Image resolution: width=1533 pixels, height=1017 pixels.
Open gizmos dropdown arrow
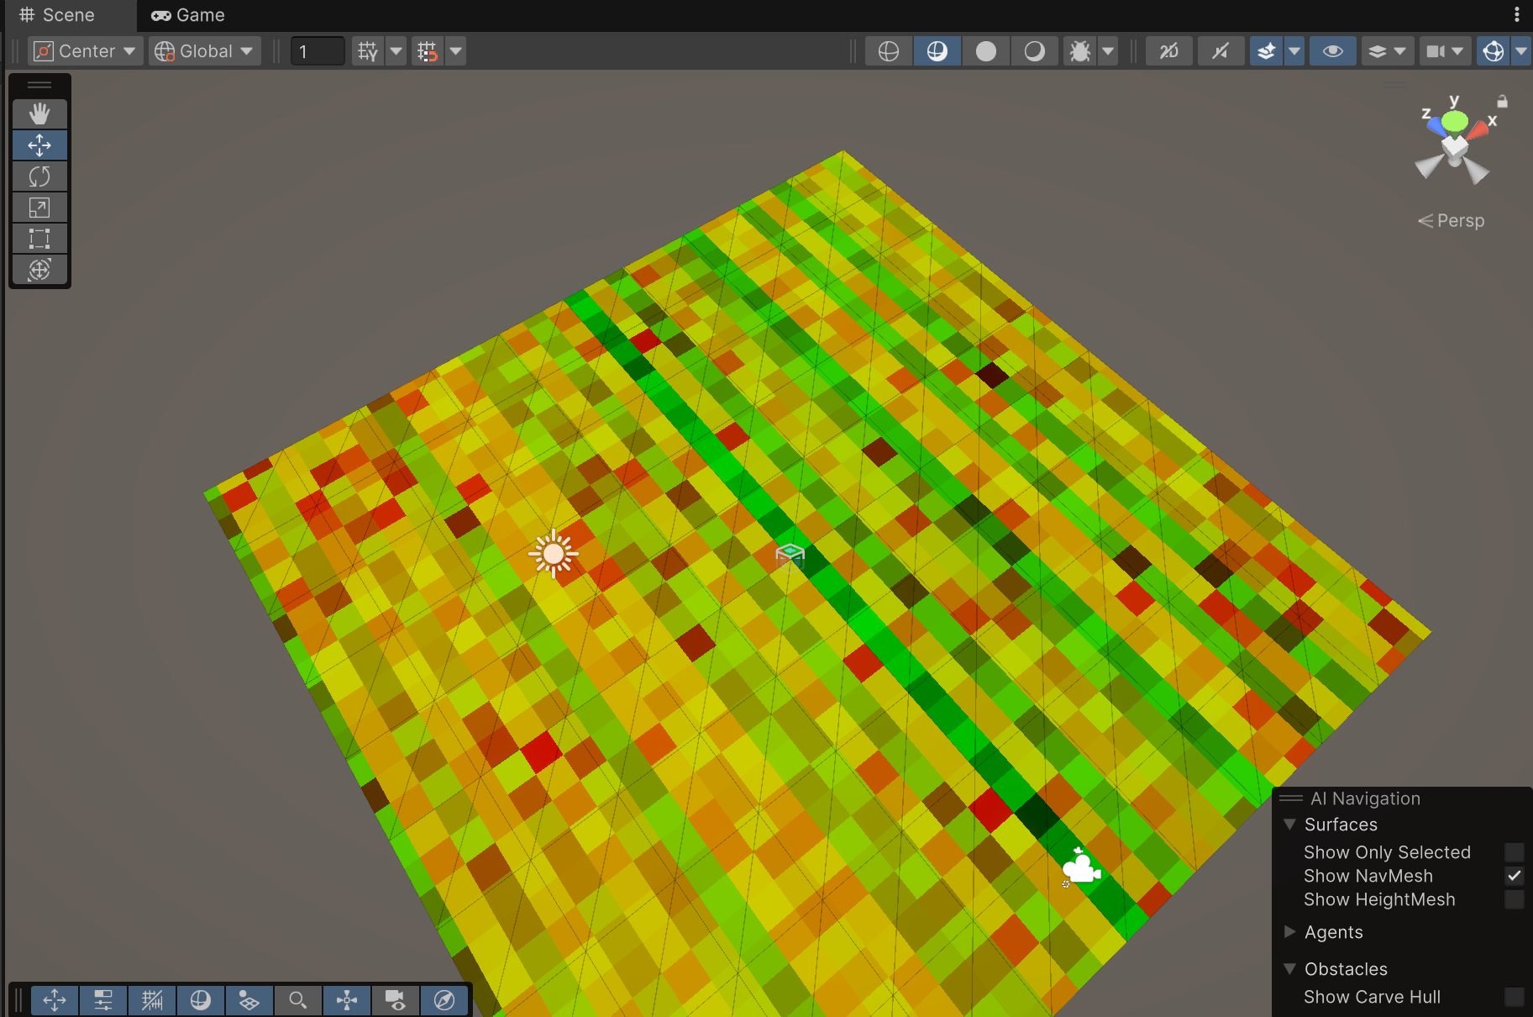[x=1522, y=51]
